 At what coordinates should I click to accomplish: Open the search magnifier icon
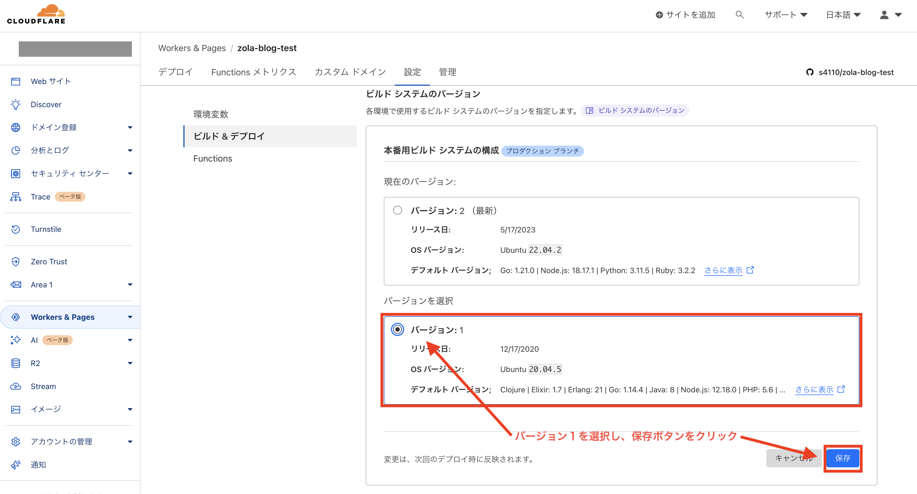click(739, 15)
